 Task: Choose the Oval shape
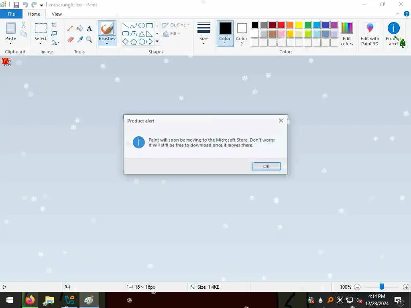pyautogui.click(x=142, y=25)
